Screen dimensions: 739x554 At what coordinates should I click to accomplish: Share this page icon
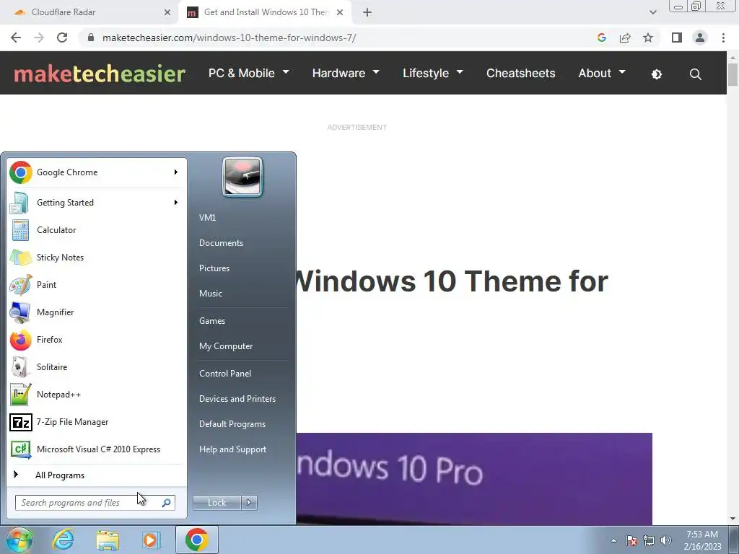(x=625, y=38)
